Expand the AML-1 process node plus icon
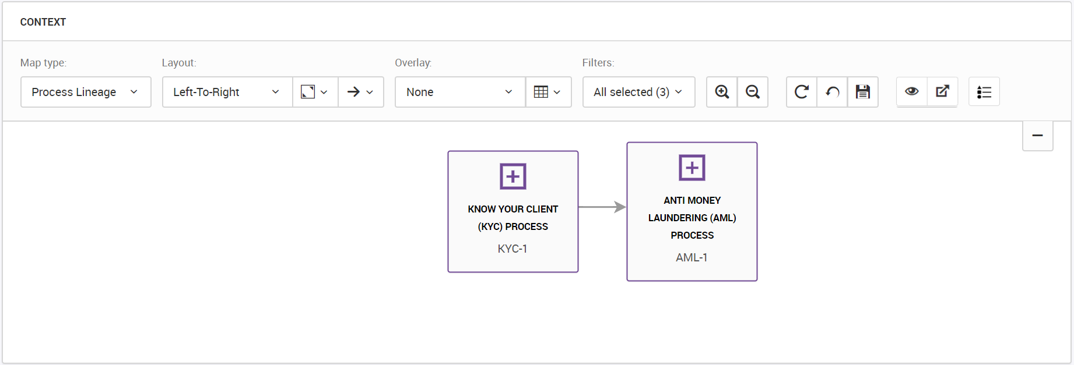 tap(692, 168)
